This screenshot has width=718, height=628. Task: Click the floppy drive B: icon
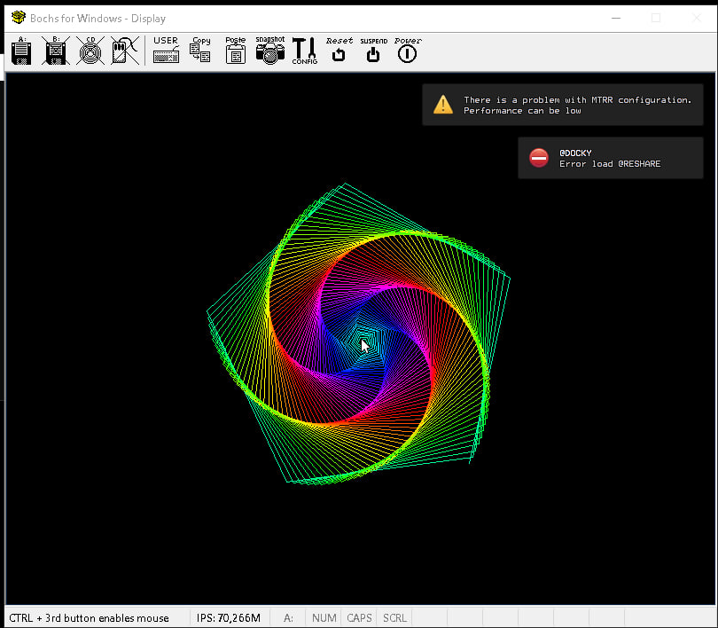(x=57, y=51)
